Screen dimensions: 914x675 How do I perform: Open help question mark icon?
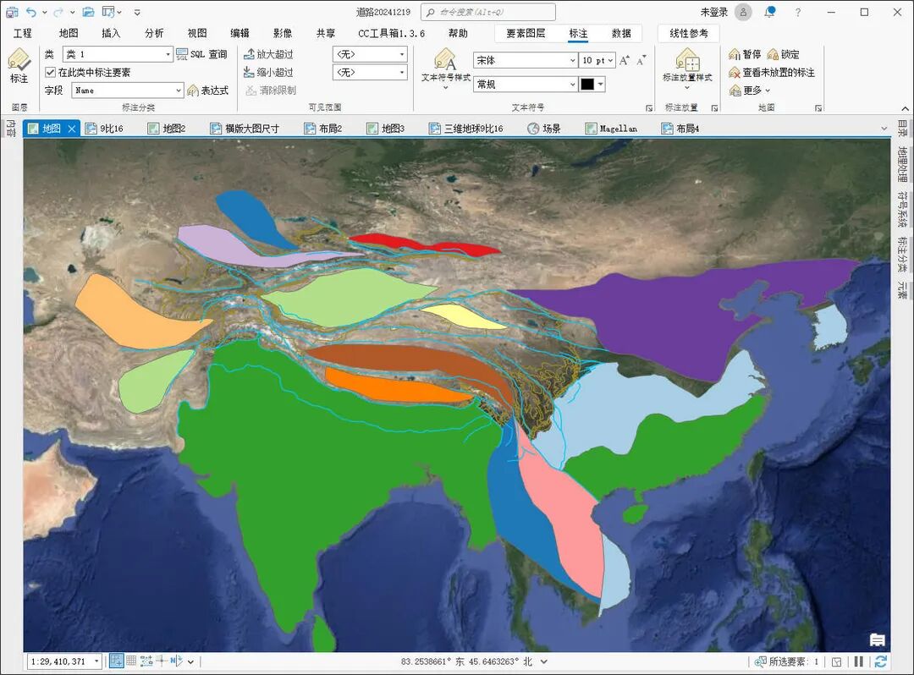[797, 12]
